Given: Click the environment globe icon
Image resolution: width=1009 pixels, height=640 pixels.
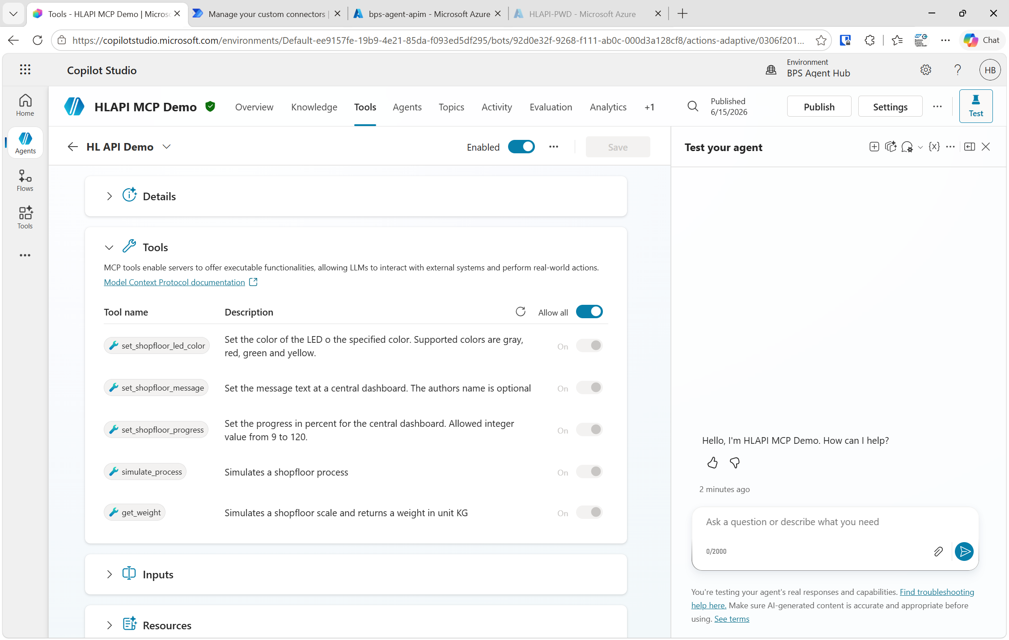Looking at the screenshot, I should pos(771,70).
